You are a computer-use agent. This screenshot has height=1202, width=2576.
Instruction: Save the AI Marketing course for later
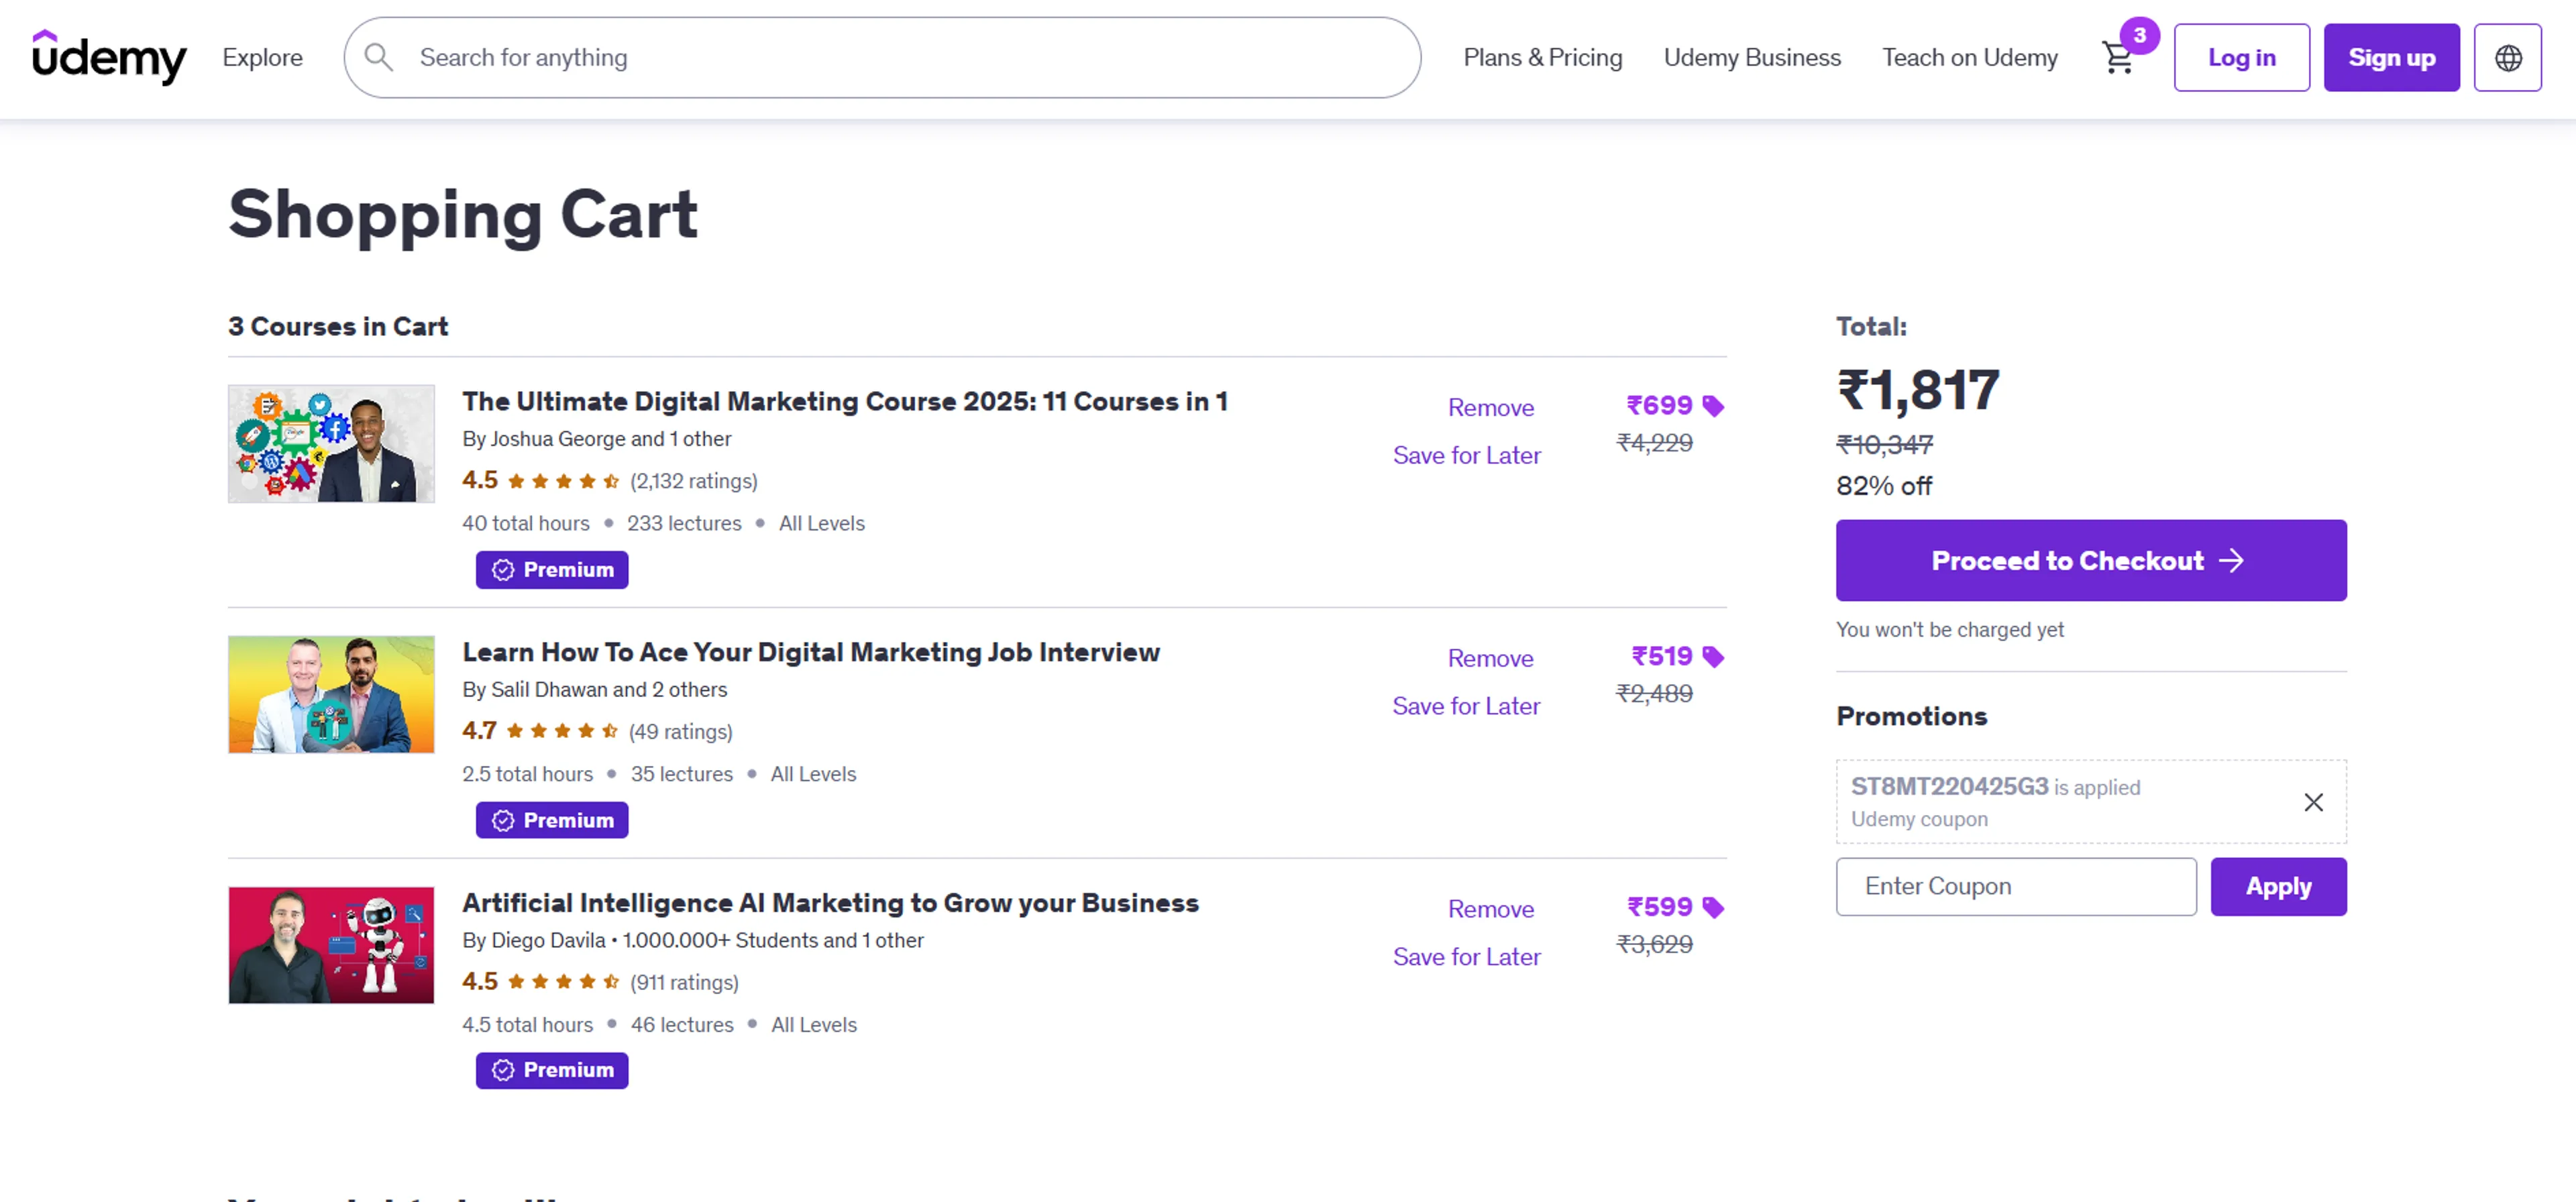[1466, 957]
